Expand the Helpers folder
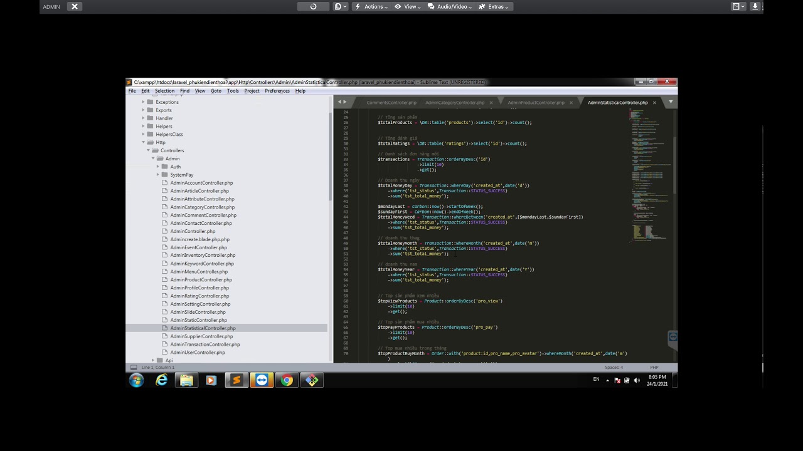The width and height of the screenshot is (803, 451). (143, 127)
